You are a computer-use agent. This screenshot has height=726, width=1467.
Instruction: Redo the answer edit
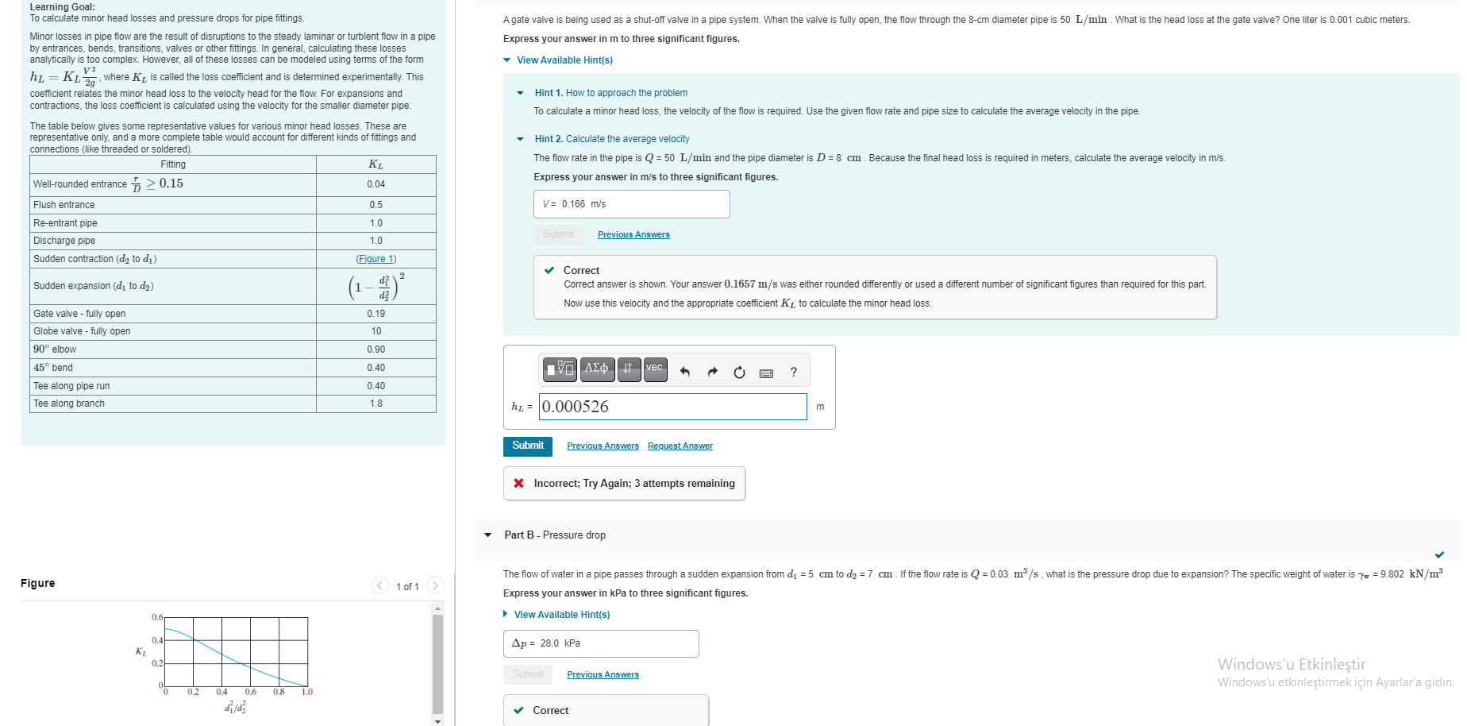pos(712,372)
